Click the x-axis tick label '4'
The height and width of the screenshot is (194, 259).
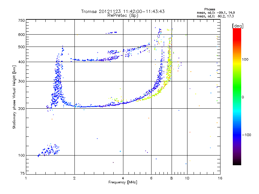123,178
